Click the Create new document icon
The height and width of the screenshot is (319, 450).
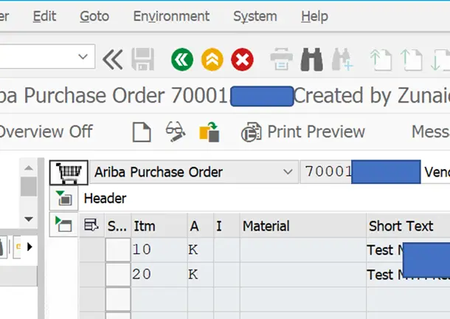pyautogui.click(x=142, y=132)
